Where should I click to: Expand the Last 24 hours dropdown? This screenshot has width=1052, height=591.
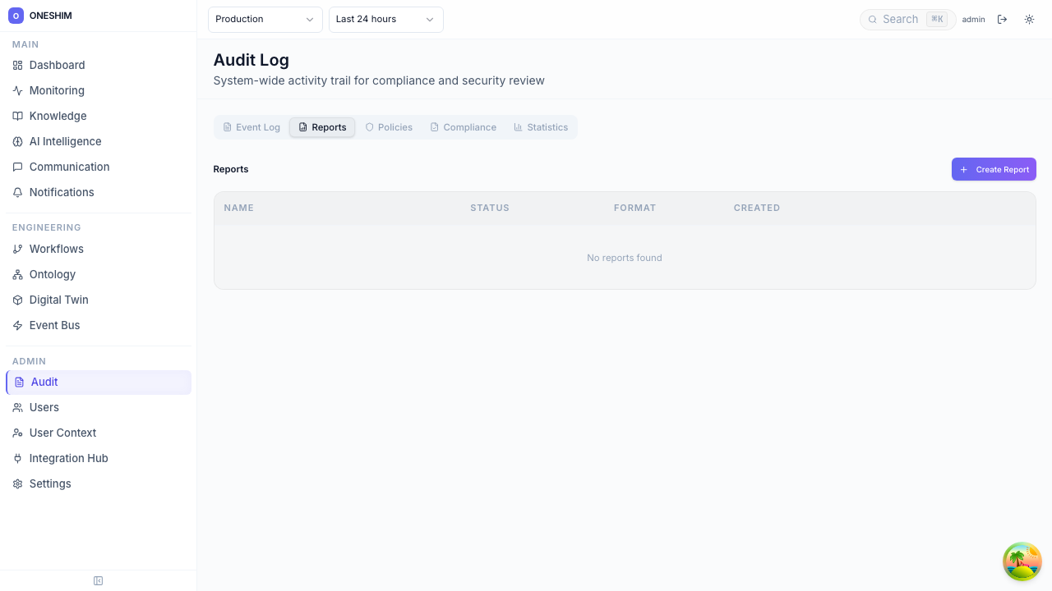click(385, 20)
